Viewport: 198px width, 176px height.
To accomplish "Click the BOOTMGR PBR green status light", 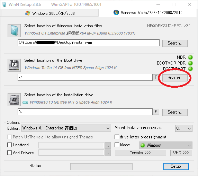I will coord(190,63).
